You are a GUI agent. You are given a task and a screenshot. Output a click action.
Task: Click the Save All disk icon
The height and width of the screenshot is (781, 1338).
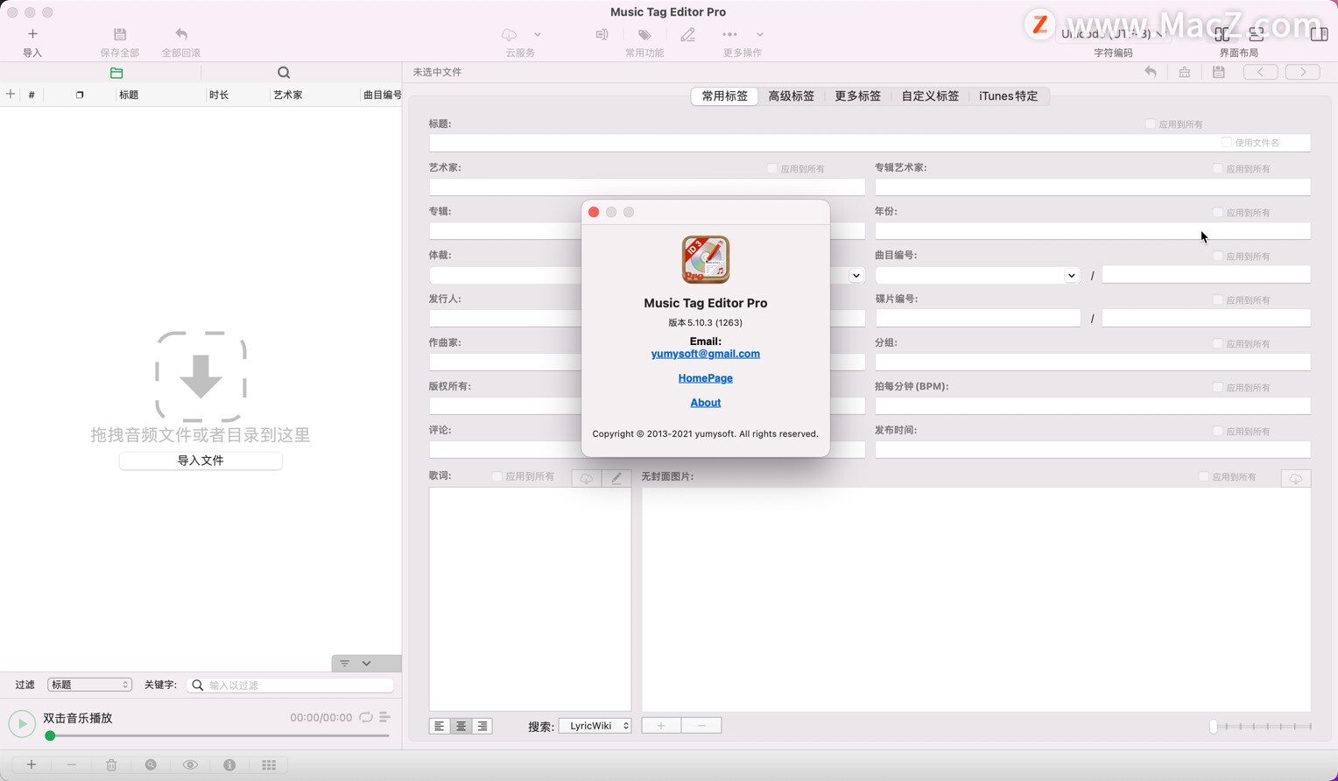(120, 34)
